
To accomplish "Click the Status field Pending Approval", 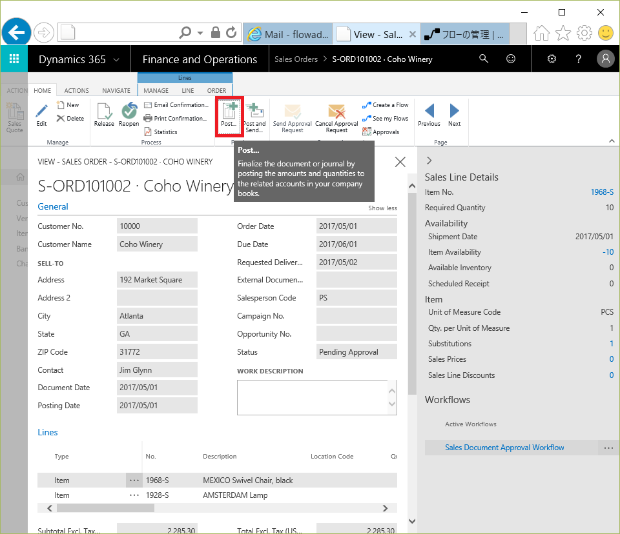I will coord(356,352).
